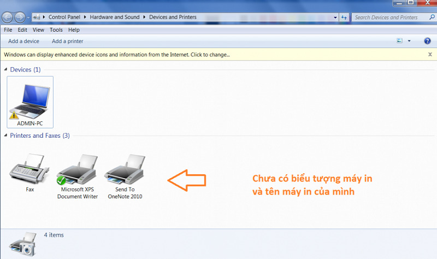Screen dimensions: 437x259
Task: Click Add a device button
Action: pos(23,41)
